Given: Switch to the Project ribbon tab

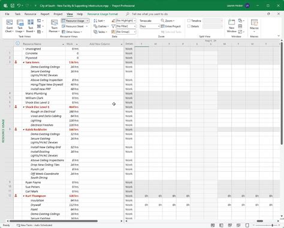Looking at the screenshot, I should (58, 14).
